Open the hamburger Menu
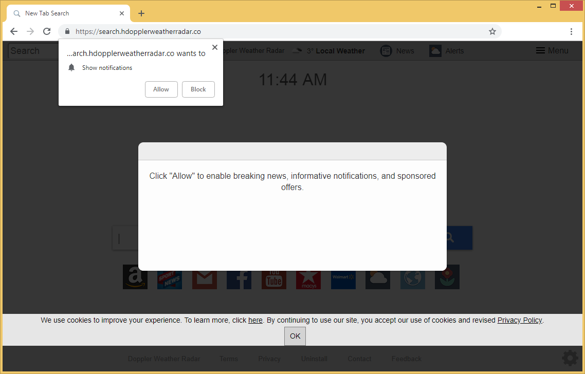Screen dimensions: 585x374 (552, 50)
